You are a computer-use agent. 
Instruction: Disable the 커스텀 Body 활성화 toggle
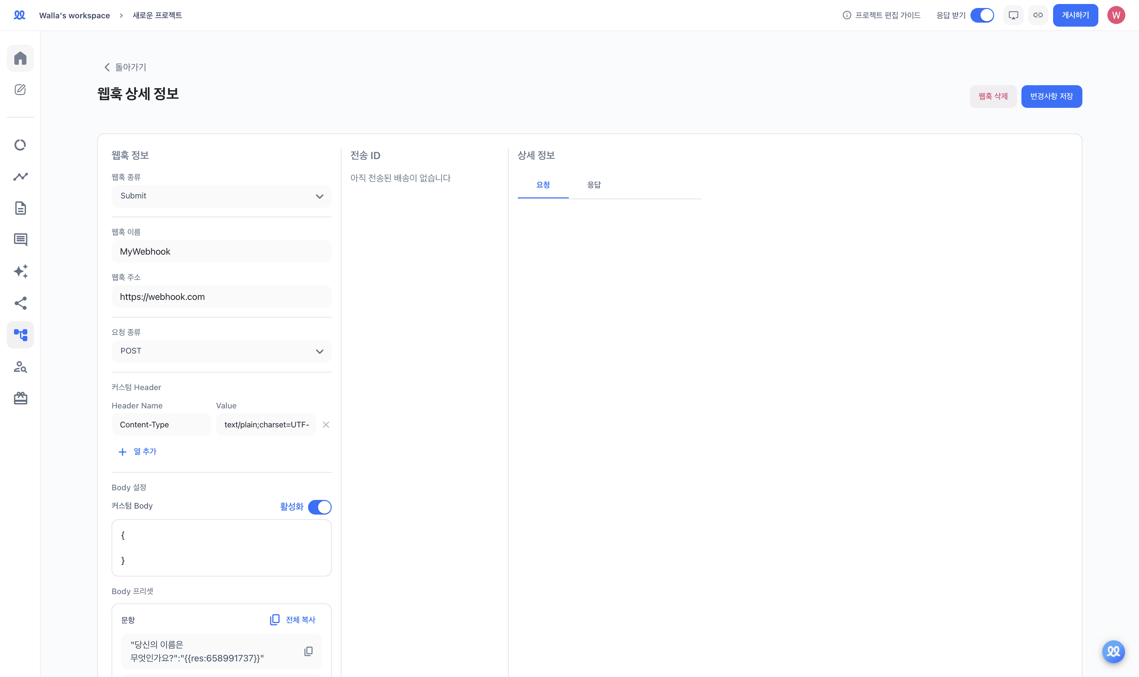tap(319, 507)
